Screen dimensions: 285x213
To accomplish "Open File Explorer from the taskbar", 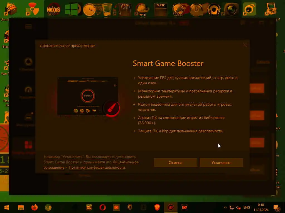I will pos(21,207).
